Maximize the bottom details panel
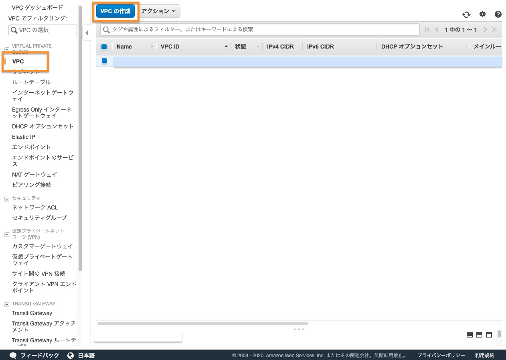Viewport: 506px width, 360px height. 489,335
